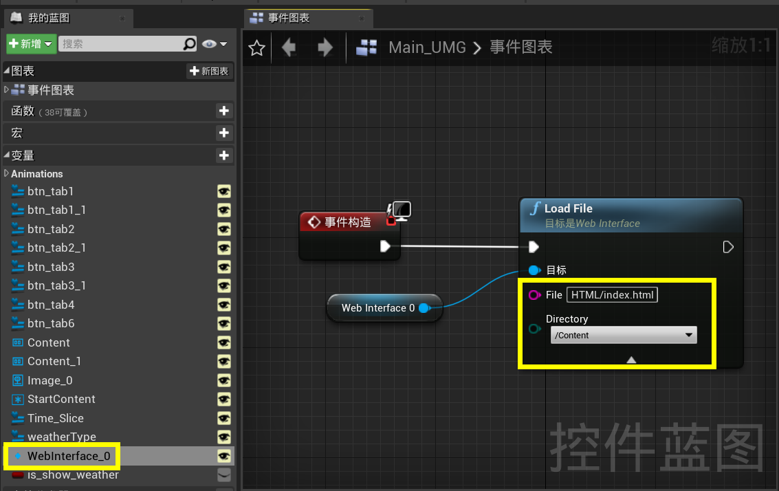Screen dimensions: 779x491
Task: Click the graph icon before the Main_UMG breadcrumb
Action: click(366, 47)
